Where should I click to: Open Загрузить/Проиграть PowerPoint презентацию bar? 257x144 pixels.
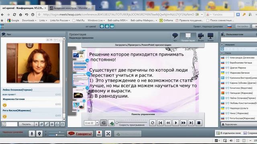pos(143,45)
